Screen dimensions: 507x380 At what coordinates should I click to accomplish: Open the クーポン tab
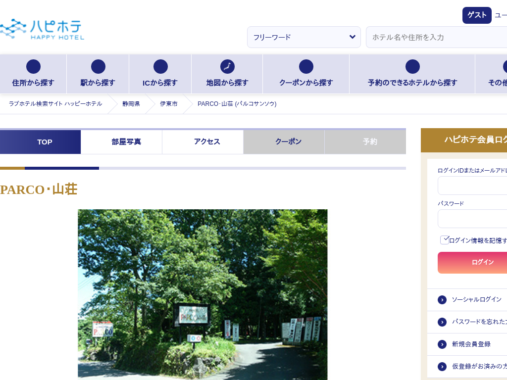[x=284, y=142]
